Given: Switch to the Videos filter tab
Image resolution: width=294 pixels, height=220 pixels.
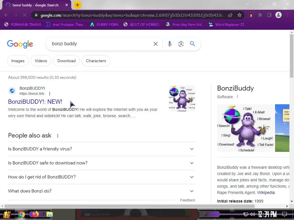Looking at the screenshot, I should point(41,61).
